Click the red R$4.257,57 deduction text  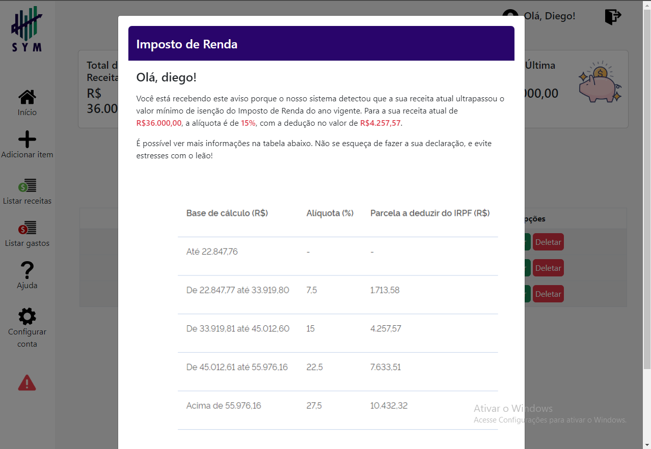click(x=381, y=123)
